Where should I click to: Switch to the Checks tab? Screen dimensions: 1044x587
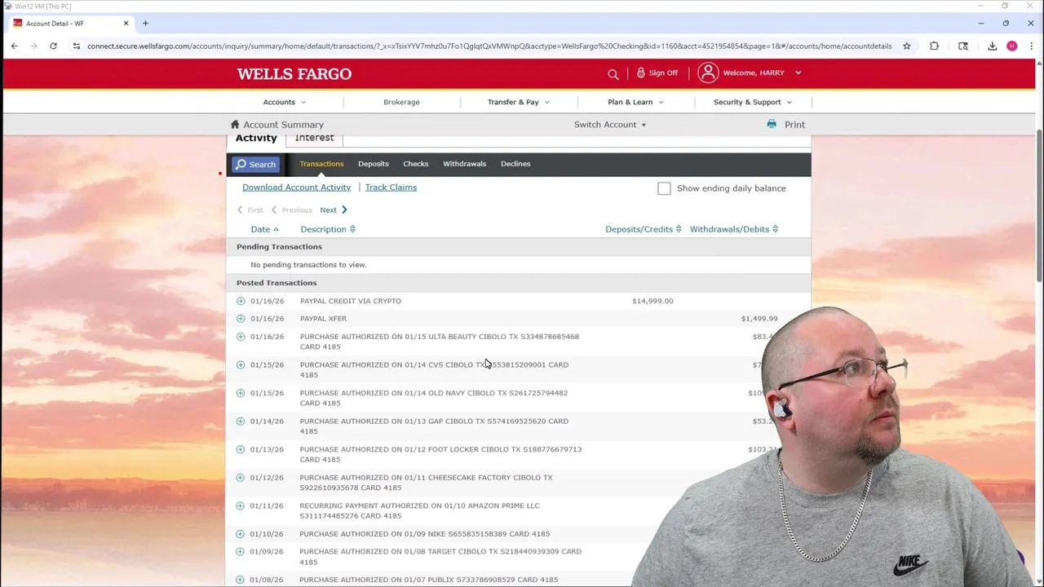click(x=415, y=164)
